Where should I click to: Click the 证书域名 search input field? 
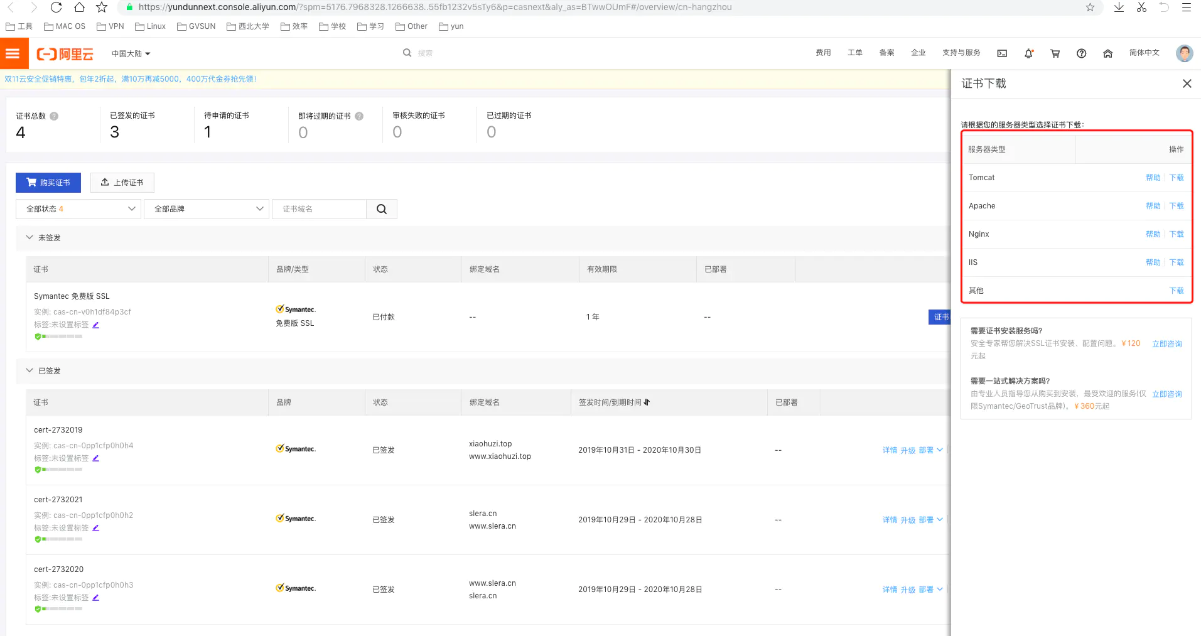[319, 209]
